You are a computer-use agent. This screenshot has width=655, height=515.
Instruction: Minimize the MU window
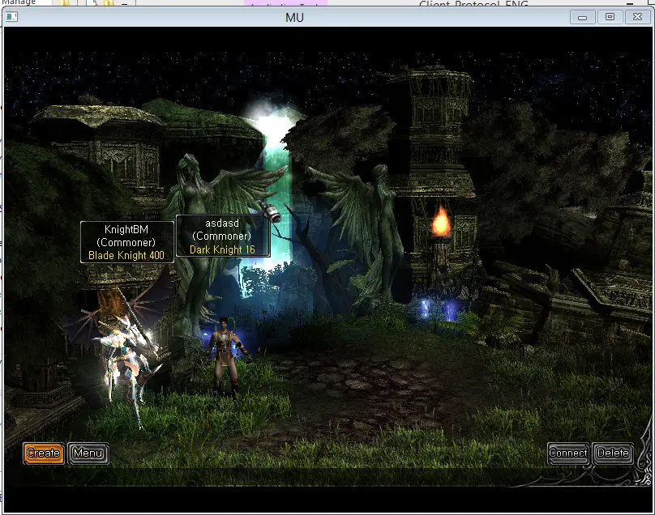[x=582, y=17]
